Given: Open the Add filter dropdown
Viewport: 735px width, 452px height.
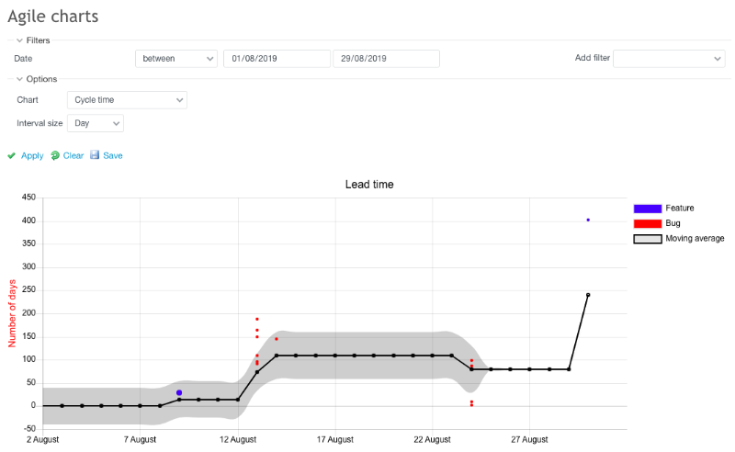Looking at the screenshot, I should [x=669, y=59].
